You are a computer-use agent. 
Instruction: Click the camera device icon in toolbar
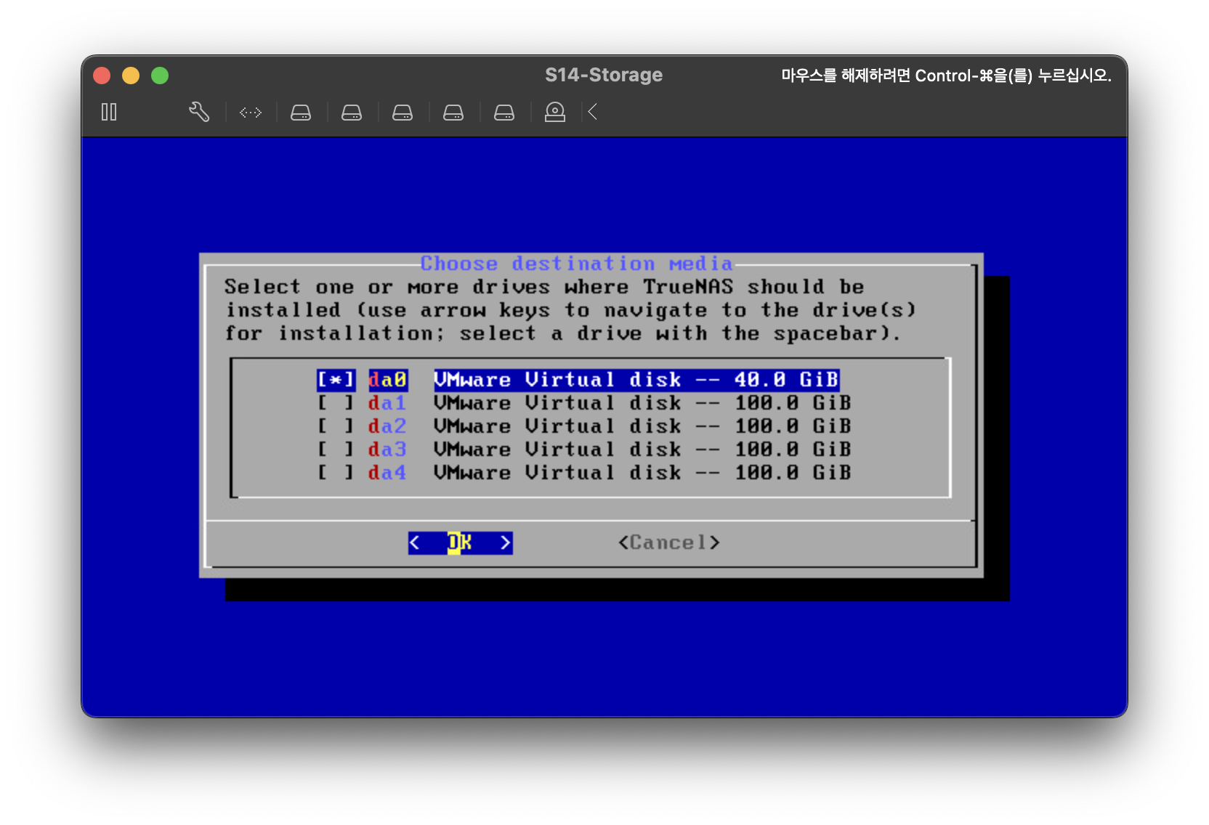pyautogui.click(x=555, y=112)
